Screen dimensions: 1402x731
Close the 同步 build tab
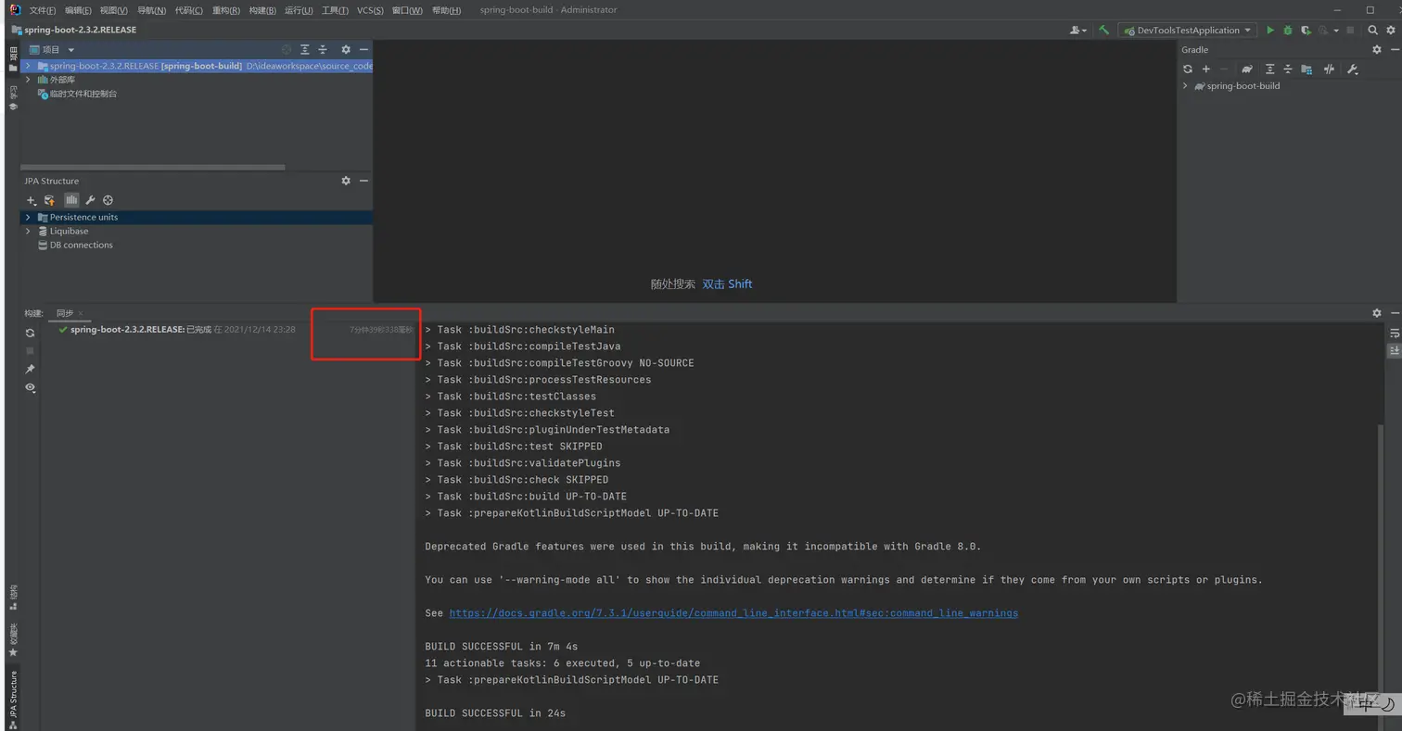click(81, 314)
